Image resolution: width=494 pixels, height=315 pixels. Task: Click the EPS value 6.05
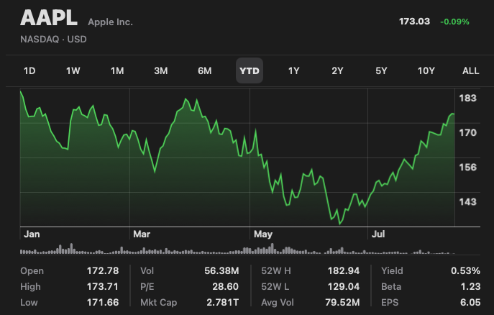470,302
